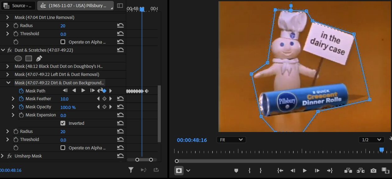Screen dimensions: 392x179
Task: Click Program monitor timecode 00:00:48:16
Action: tap(192, 140)
